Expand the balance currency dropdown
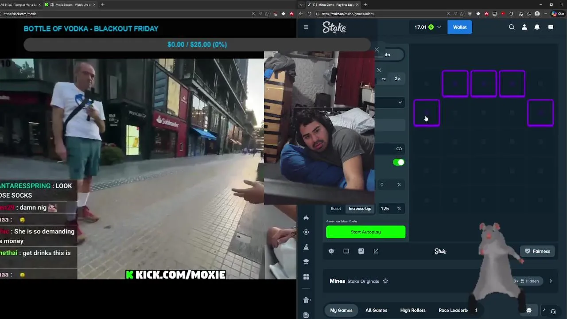The height and width of the screenshot is (319, 567). coord(439,27)
